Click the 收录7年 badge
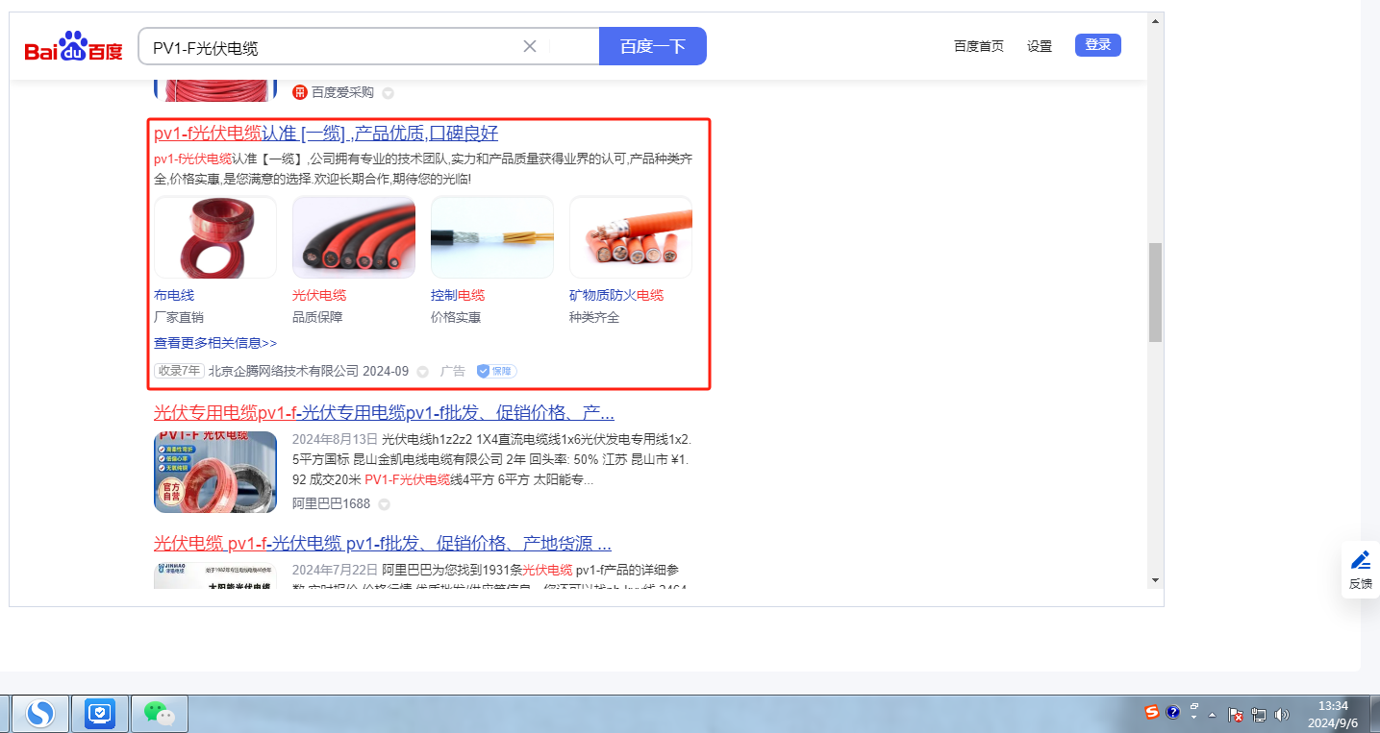The height and width of the screenshot is (733, 1380). click(x=180, y=371)
